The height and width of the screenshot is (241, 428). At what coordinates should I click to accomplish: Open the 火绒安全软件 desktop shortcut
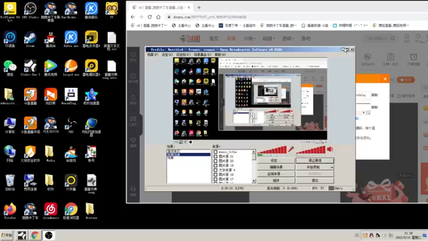30,154
